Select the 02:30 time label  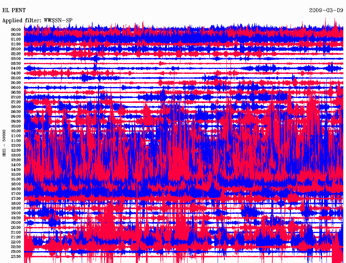[16, 54]
